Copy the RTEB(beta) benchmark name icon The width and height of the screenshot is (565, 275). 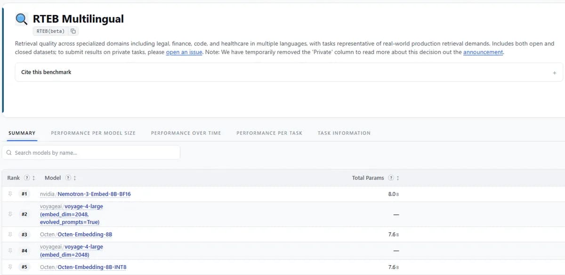(x=73, y=31)
